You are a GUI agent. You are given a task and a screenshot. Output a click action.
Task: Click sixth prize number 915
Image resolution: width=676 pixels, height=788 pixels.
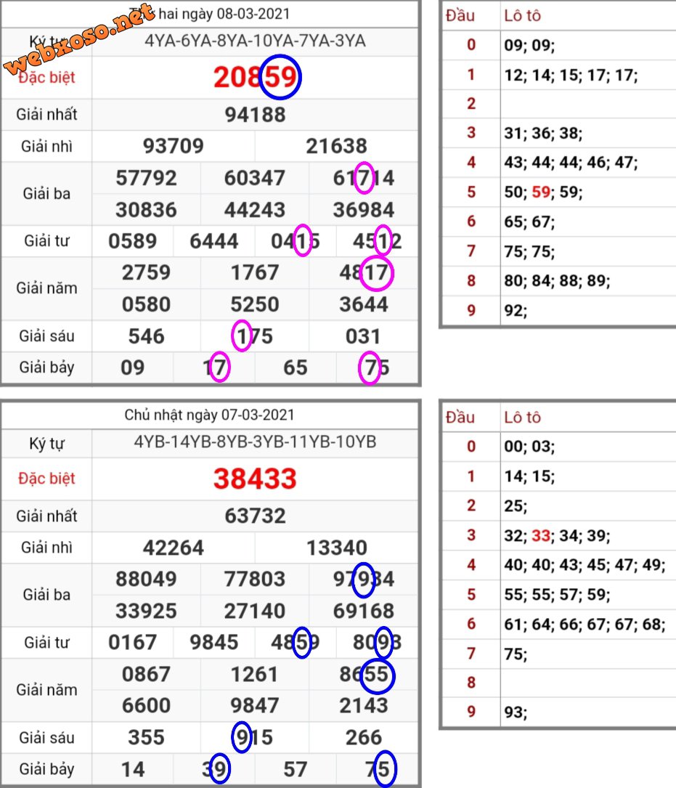[255, 738]
